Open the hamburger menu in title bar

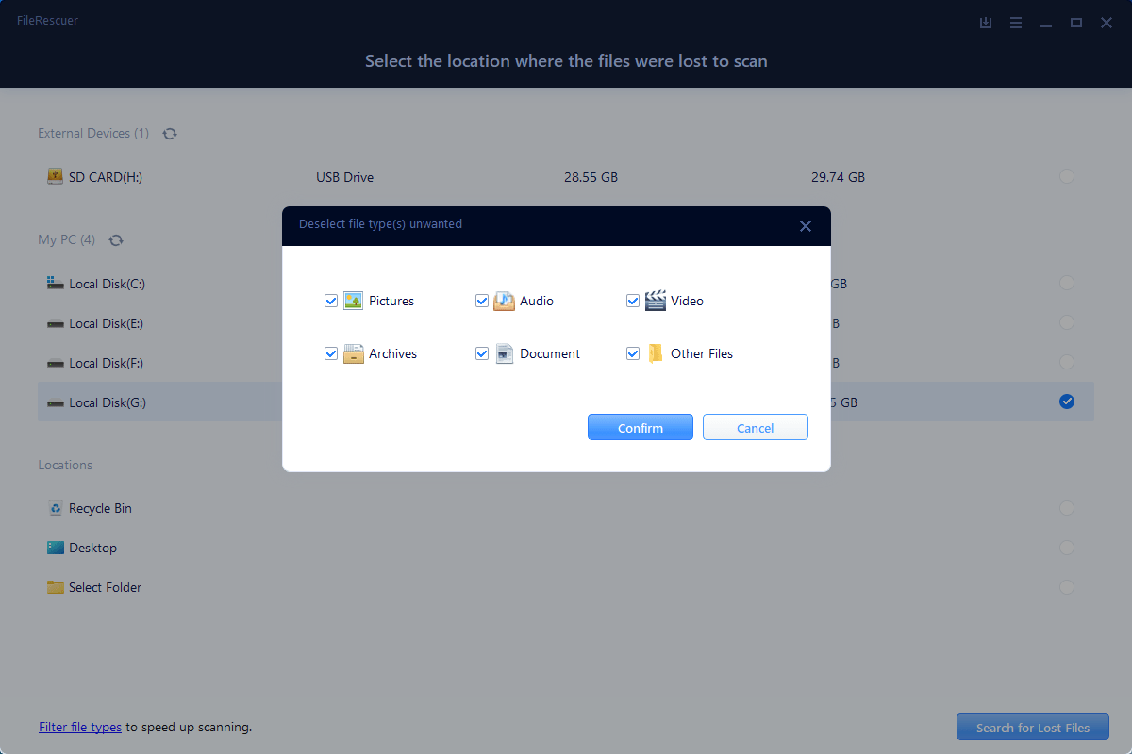coord(1016,23)
